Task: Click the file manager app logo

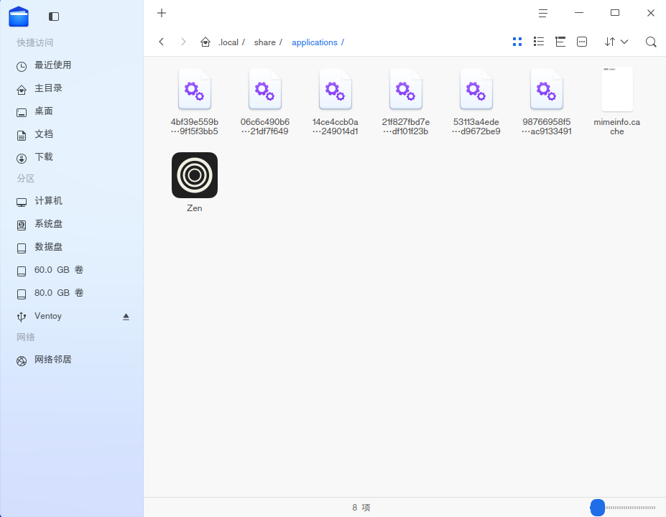Action: 19,17
